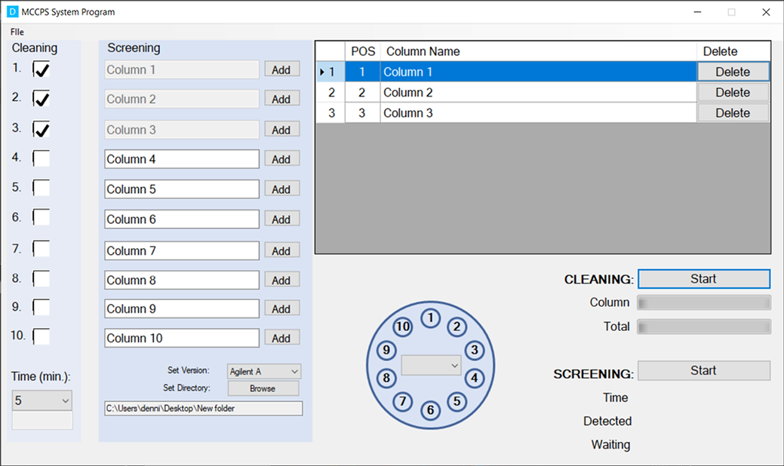784x466 pixels.
Task: Delete the Column 3 entry
Action: (x=732, y=112)
